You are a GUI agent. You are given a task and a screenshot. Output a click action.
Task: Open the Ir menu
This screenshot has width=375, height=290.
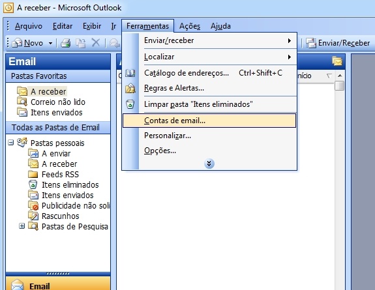[x=113, y=26]
